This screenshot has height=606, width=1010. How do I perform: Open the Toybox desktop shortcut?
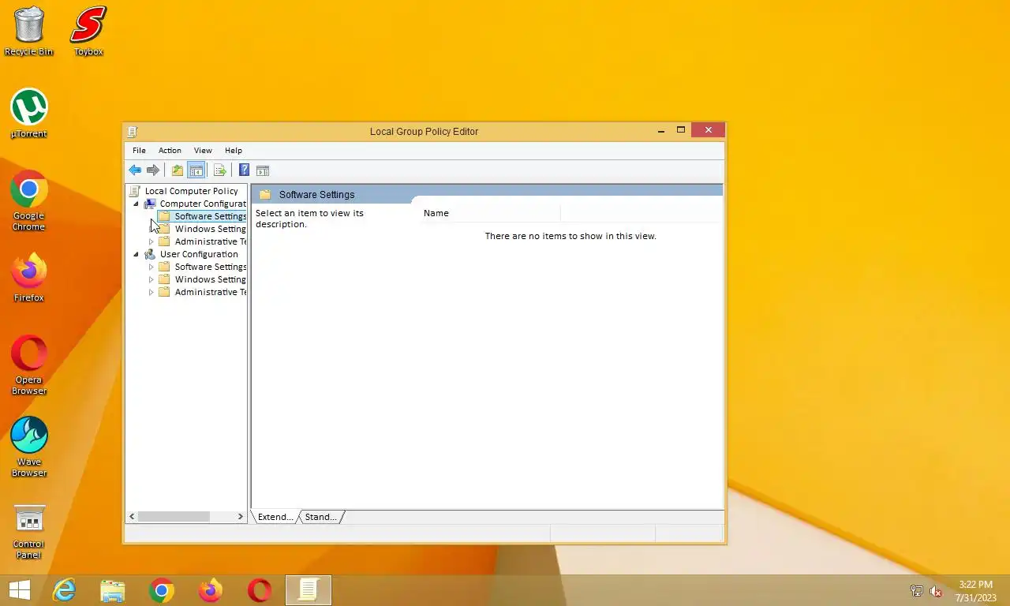tap(88, 32)
